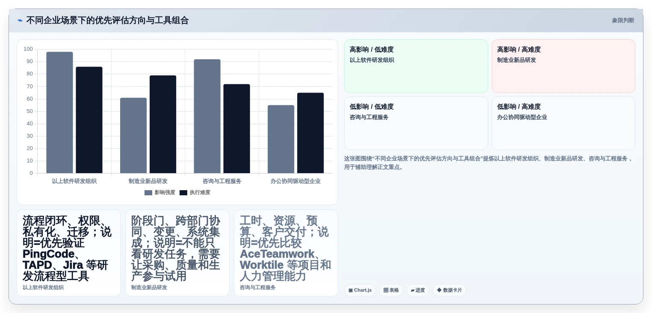Click 影响强度 bar for 制造业新品研发
This screenshot has height=313, width=652.
point(133,136)
